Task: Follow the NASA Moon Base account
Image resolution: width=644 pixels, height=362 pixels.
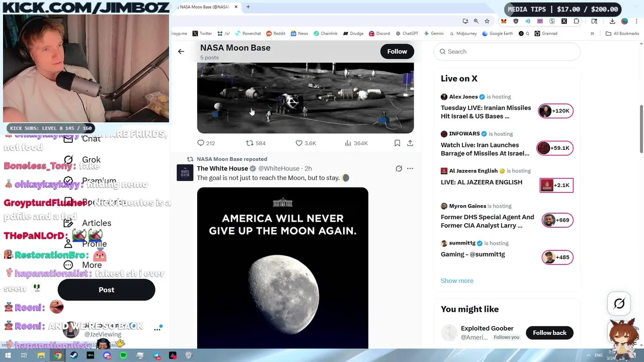Action: click(397, 51)
